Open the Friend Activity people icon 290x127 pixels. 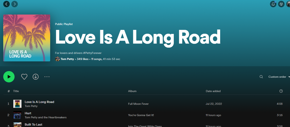(x=281, y=4)
